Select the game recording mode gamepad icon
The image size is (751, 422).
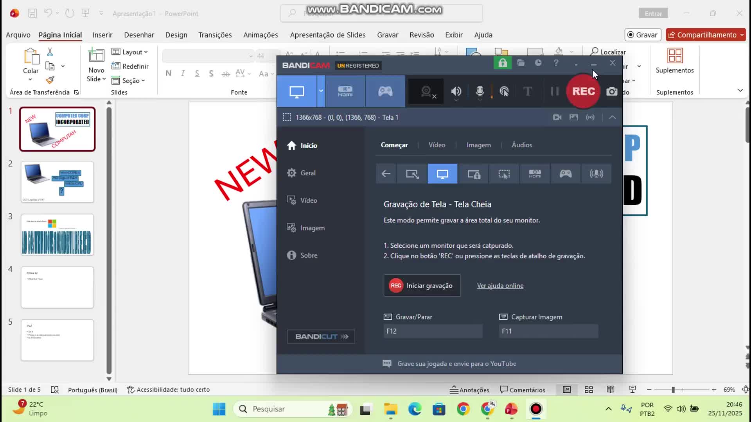pos(385,91)
